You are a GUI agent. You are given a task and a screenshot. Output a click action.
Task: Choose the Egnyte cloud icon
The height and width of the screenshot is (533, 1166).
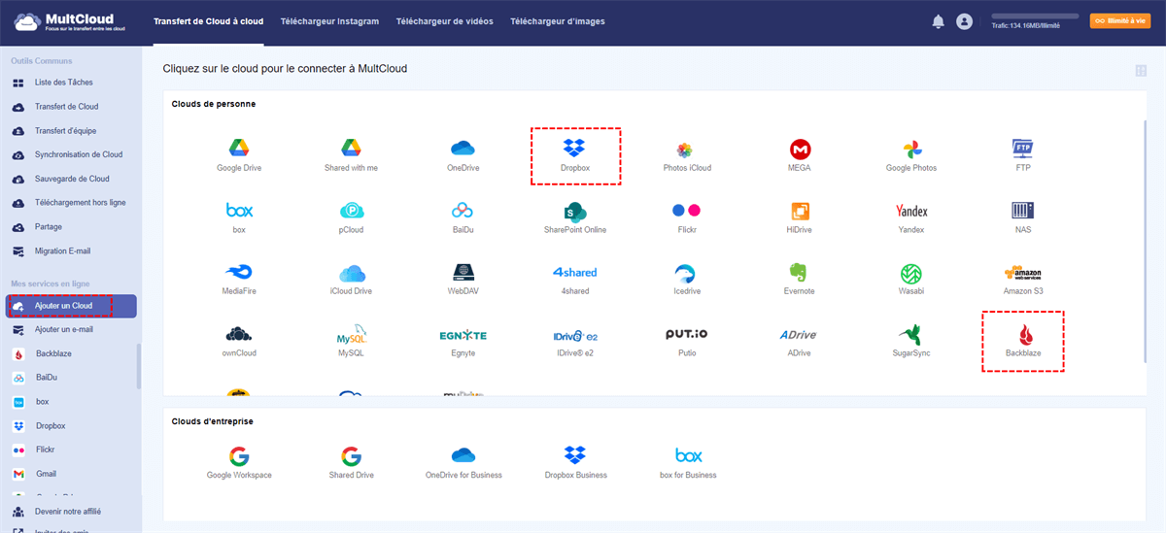coord(463,335)
